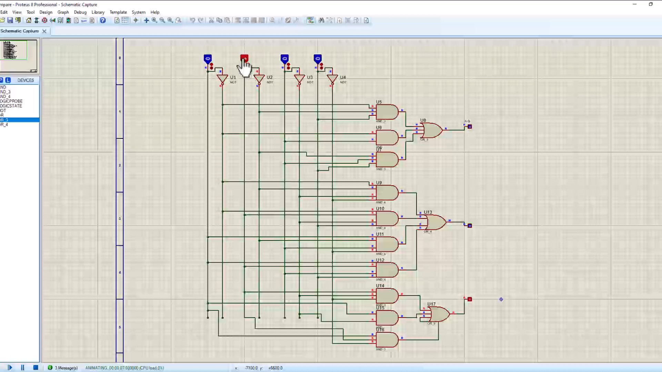Click the Zoom In magnifier icon
Viewport: 662px width, 372px height.
click(x=154, y=20)
